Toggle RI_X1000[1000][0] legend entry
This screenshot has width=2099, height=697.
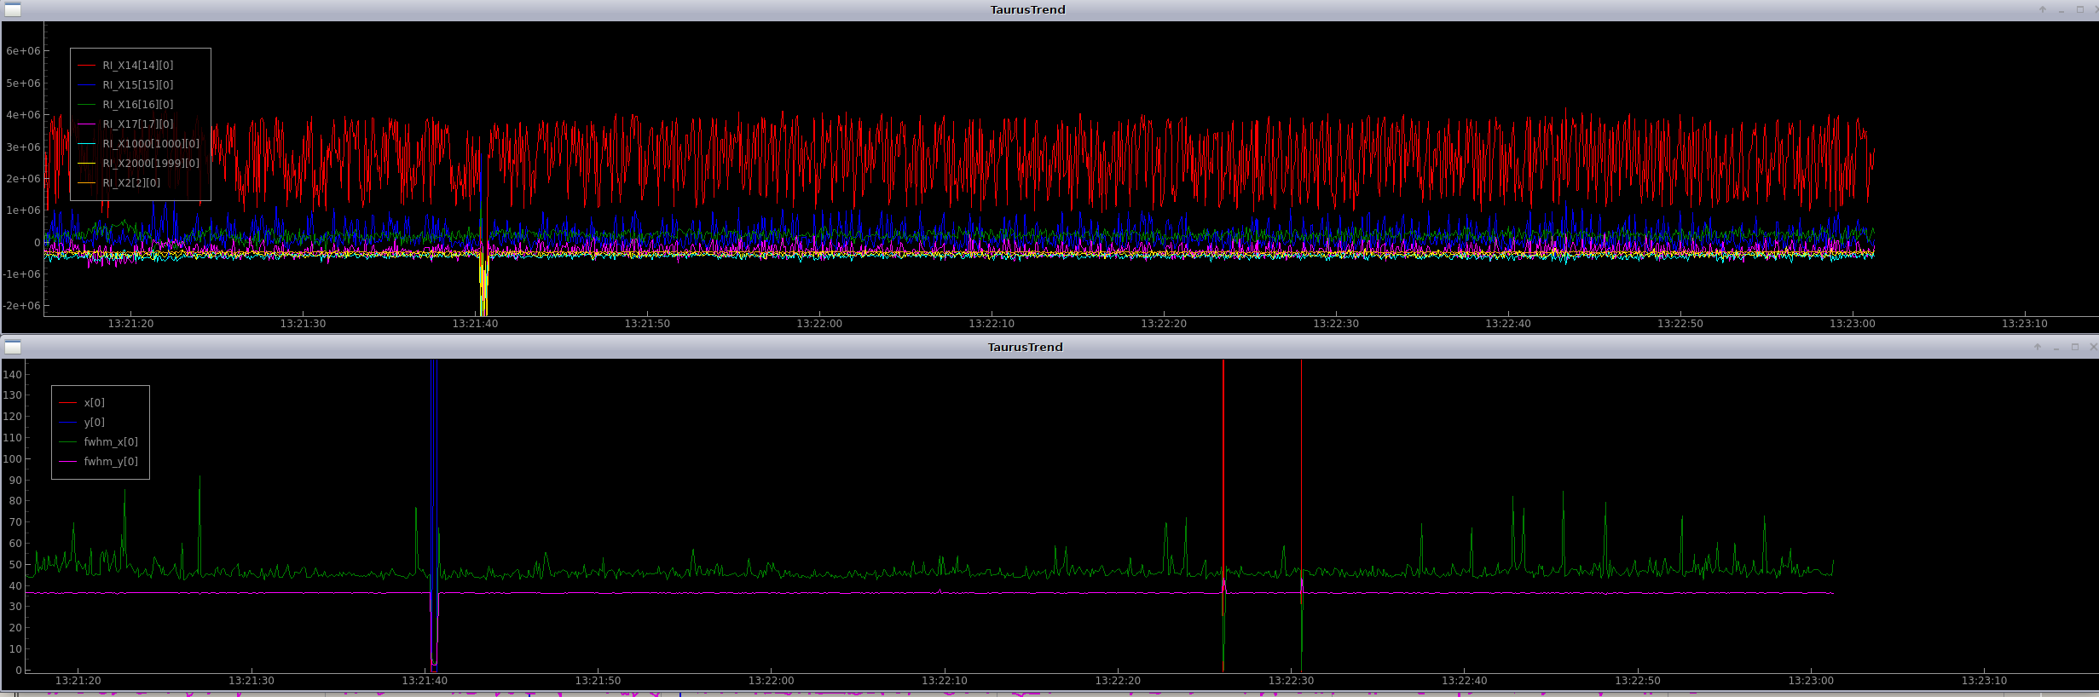tap(150, 143)
